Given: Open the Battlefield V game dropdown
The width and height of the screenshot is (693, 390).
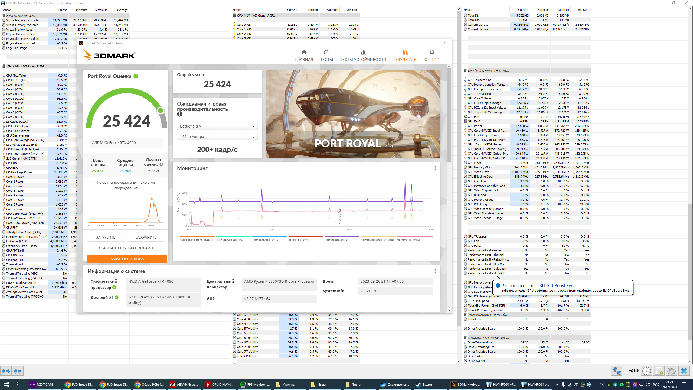Looking at the screenshot, I should (x=217, y=126).
